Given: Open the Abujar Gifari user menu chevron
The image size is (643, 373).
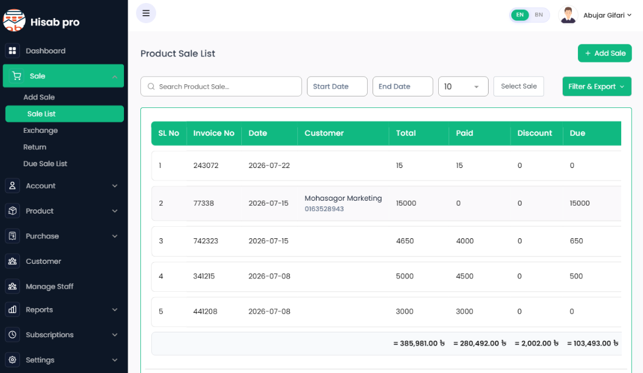Looking at the screenshot, I should [630, 15].
